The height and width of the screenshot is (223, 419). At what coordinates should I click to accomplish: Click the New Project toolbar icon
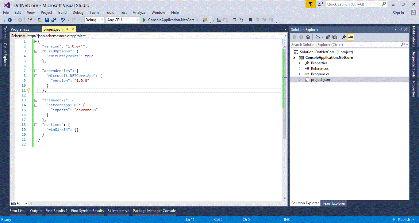click(29, 20)
